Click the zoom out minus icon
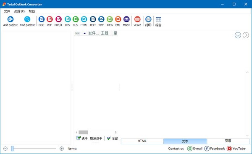The width and height of the screenshot is (252, 154). [x=5, y=149]
